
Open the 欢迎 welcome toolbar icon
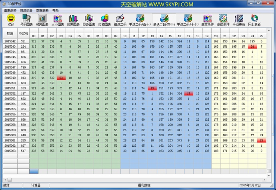tap(11, 20)
